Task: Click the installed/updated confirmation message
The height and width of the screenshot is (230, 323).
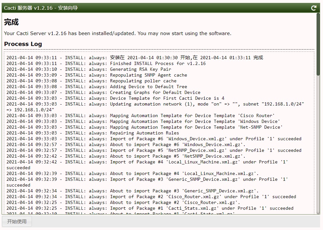Action: click(117, 33)
